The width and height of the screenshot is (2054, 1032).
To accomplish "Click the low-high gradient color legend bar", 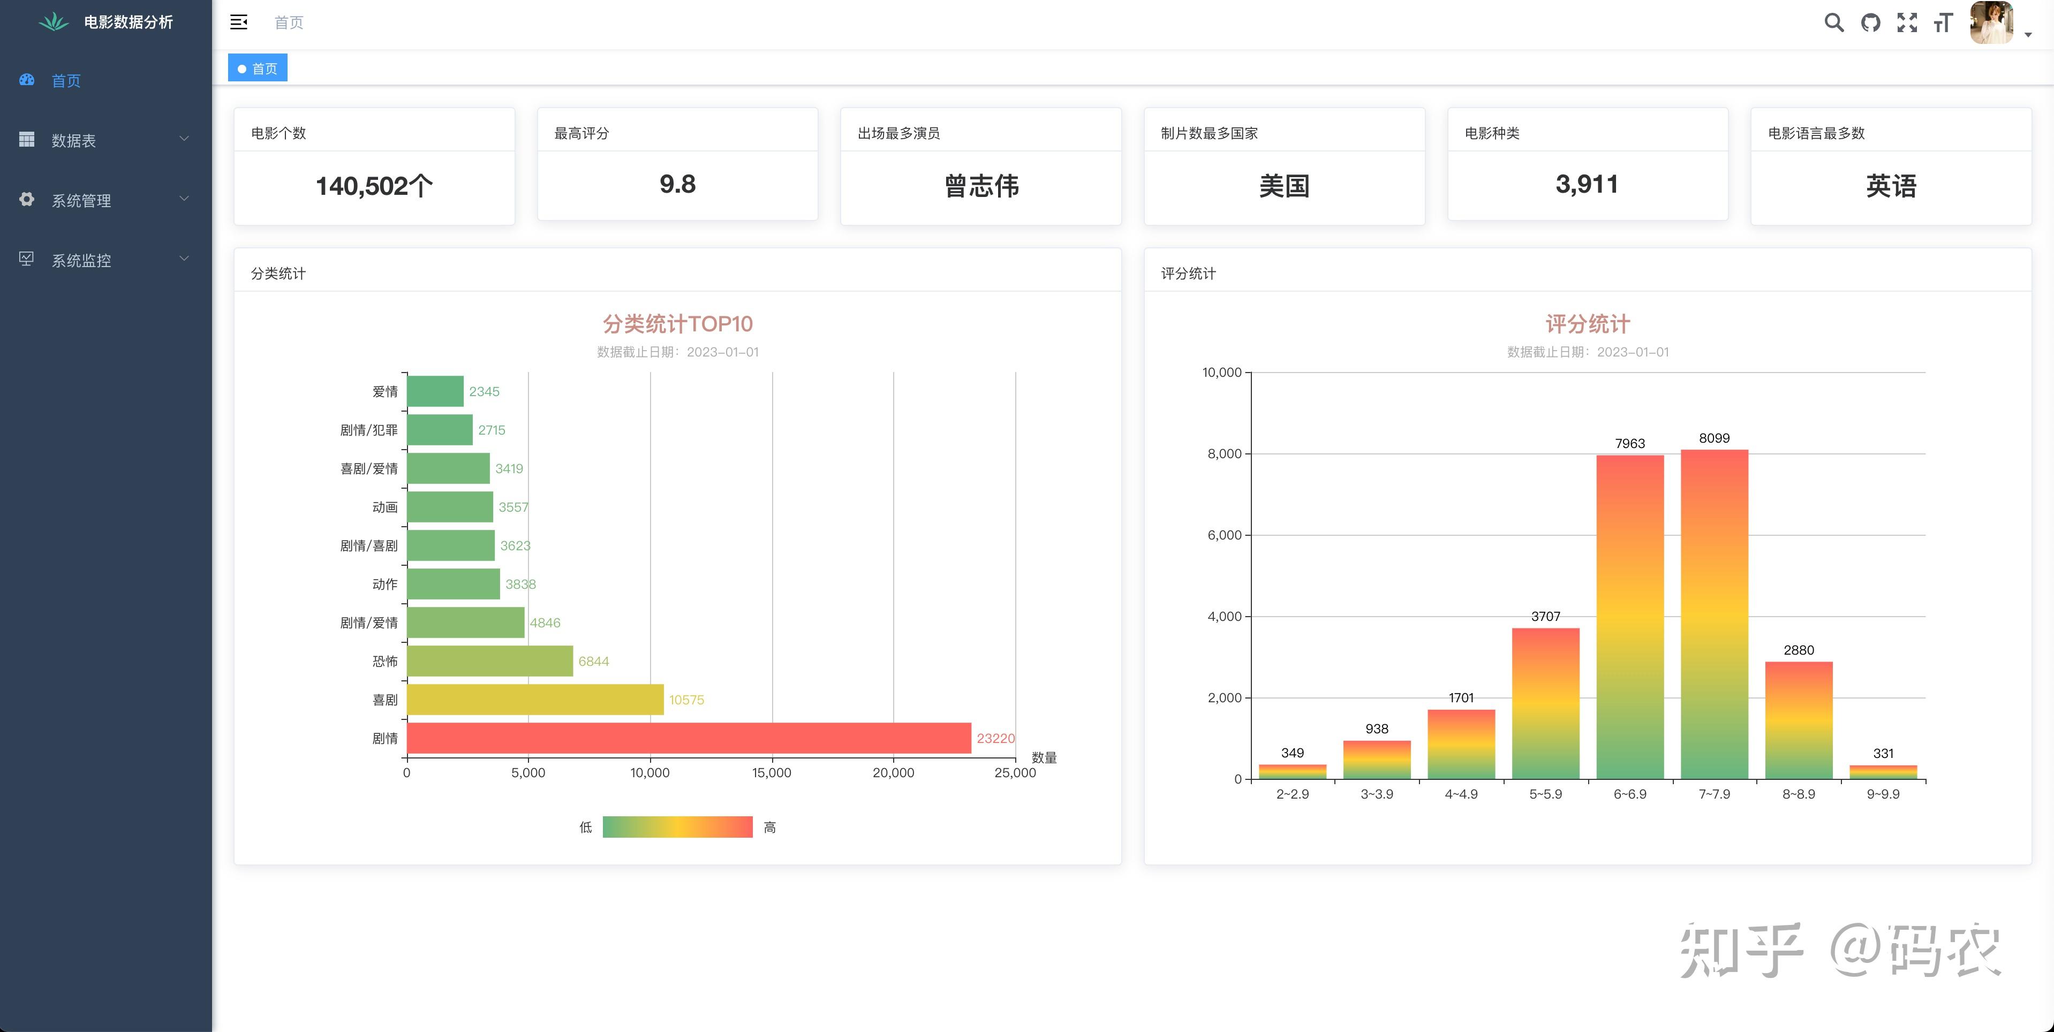I will [677, 827].
